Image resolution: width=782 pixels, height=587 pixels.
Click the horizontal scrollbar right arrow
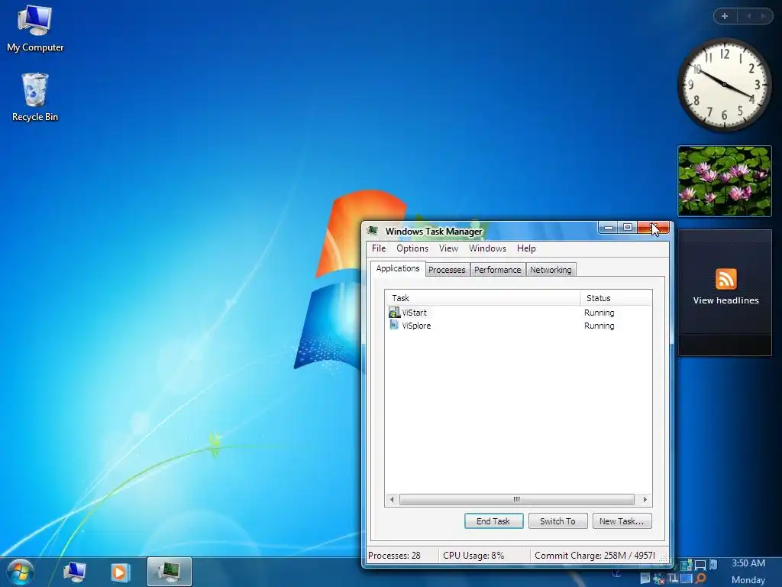(645, 499)
